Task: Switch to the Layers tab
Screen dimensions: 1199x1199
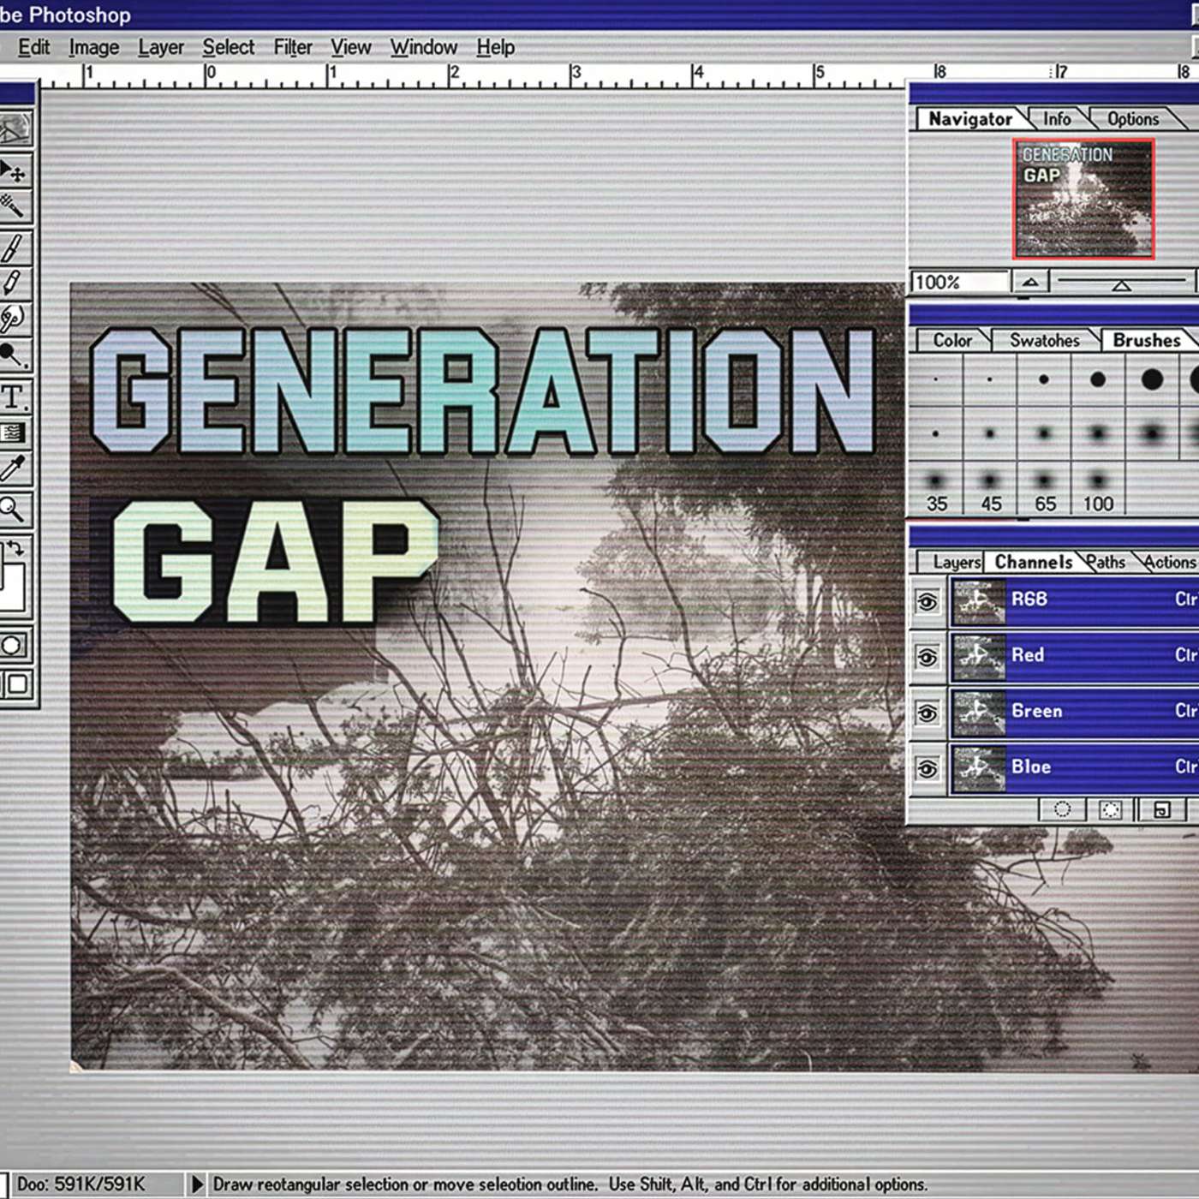Action: [x=955, y=562]
